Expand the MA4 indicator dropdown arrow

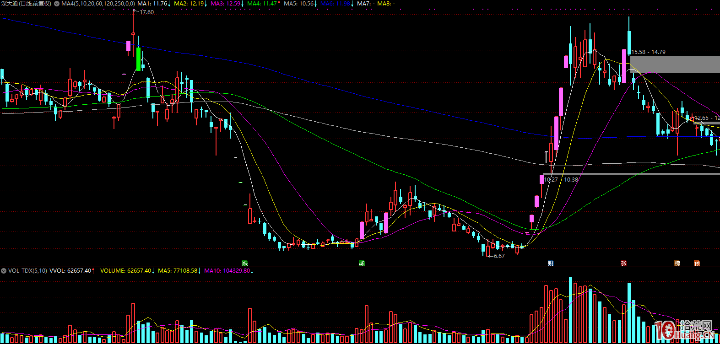[57, 4]
